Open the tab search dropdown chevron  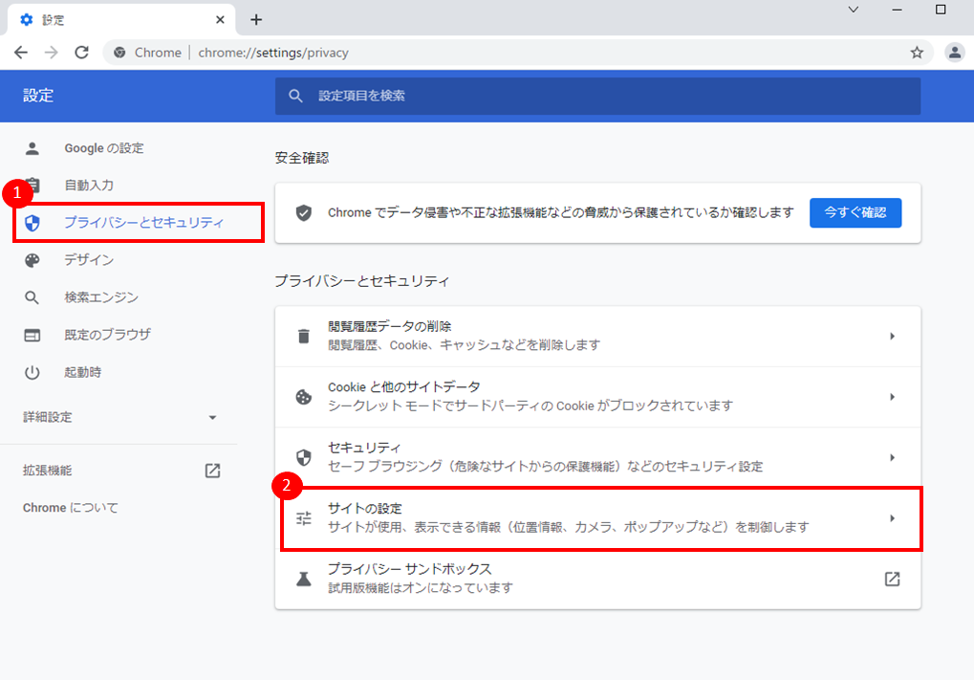point(854,10)
